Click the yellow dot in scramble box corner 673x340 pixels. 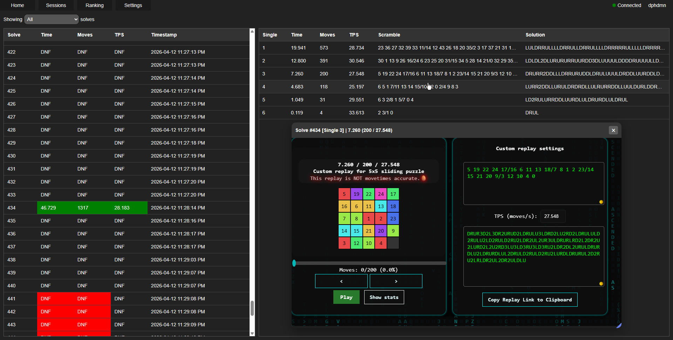point(601,202)
